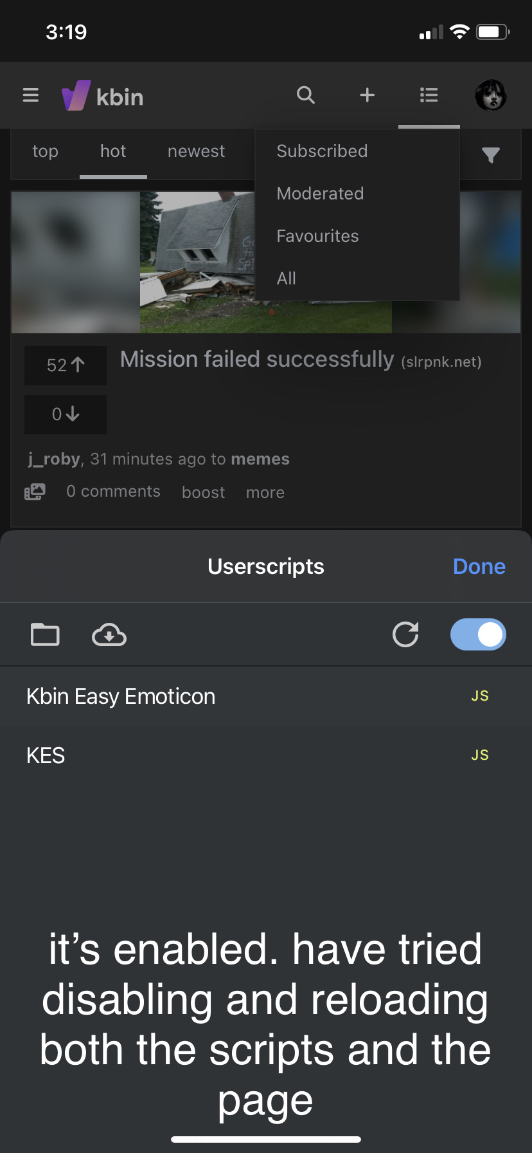Refresh userscripts with the reload icon
The image size is (532, 1153).
(x=405, y=634)
